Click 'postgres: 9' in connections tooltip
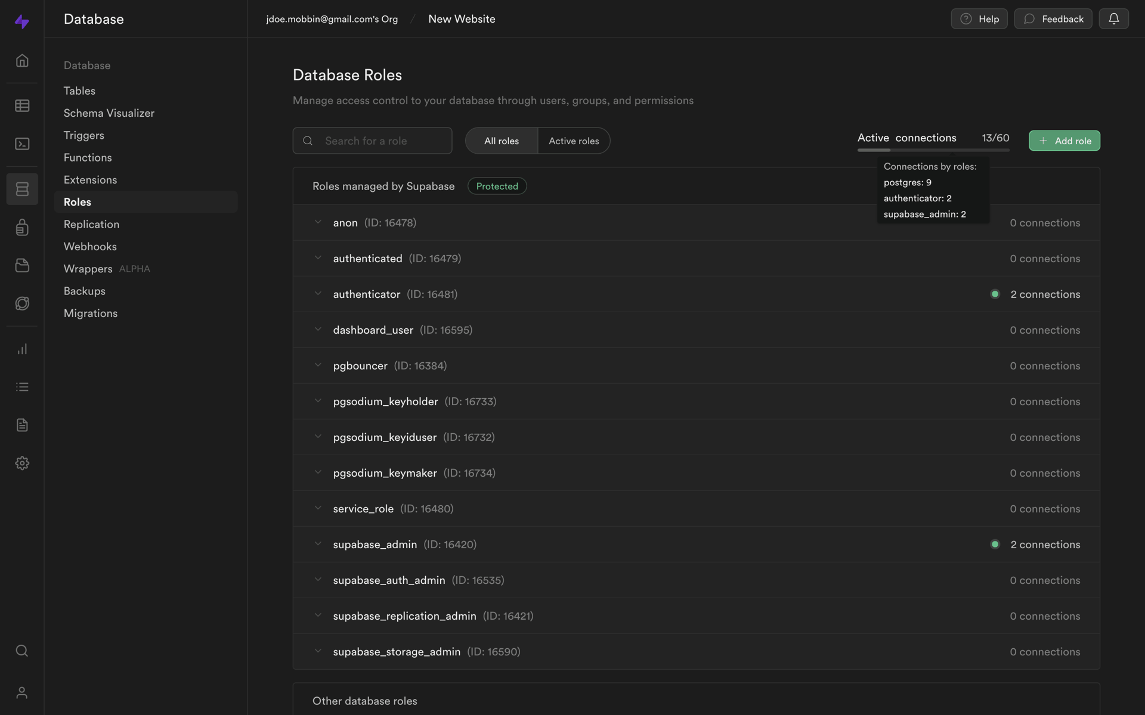The height and width of the screenshot is (715, 1145). tap(907, 182)
